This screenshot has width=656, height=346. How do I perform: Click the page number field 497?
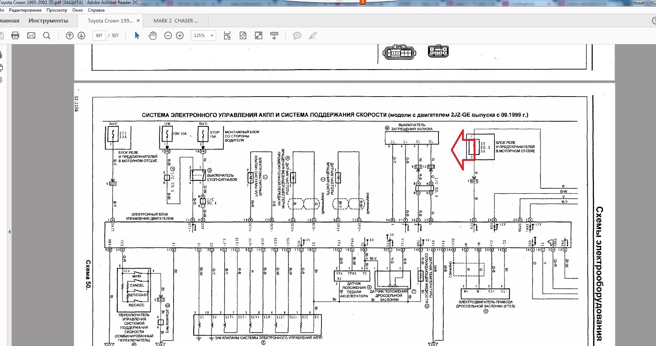[99, 36]
